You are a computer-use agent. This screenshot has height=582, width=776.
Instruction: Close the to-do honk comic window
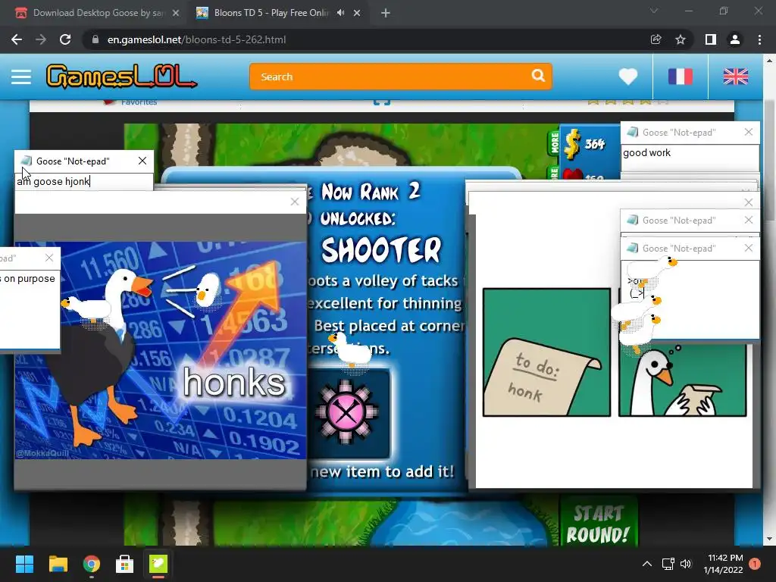(748, 202)
